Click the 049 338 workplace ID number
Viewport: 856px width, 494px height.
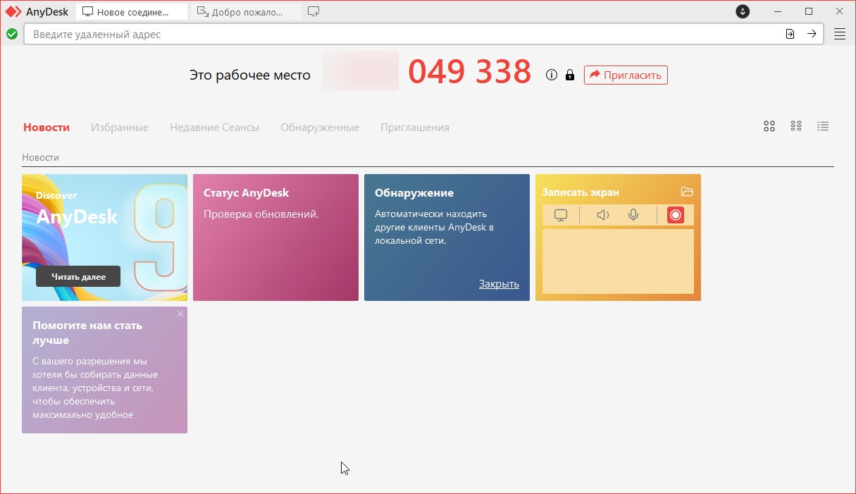tap(470, 71)
